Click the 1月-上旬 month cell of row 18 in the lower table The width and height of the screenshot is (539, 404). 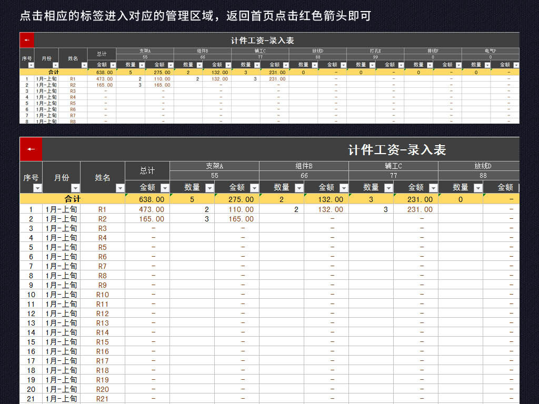coord(61,370)
